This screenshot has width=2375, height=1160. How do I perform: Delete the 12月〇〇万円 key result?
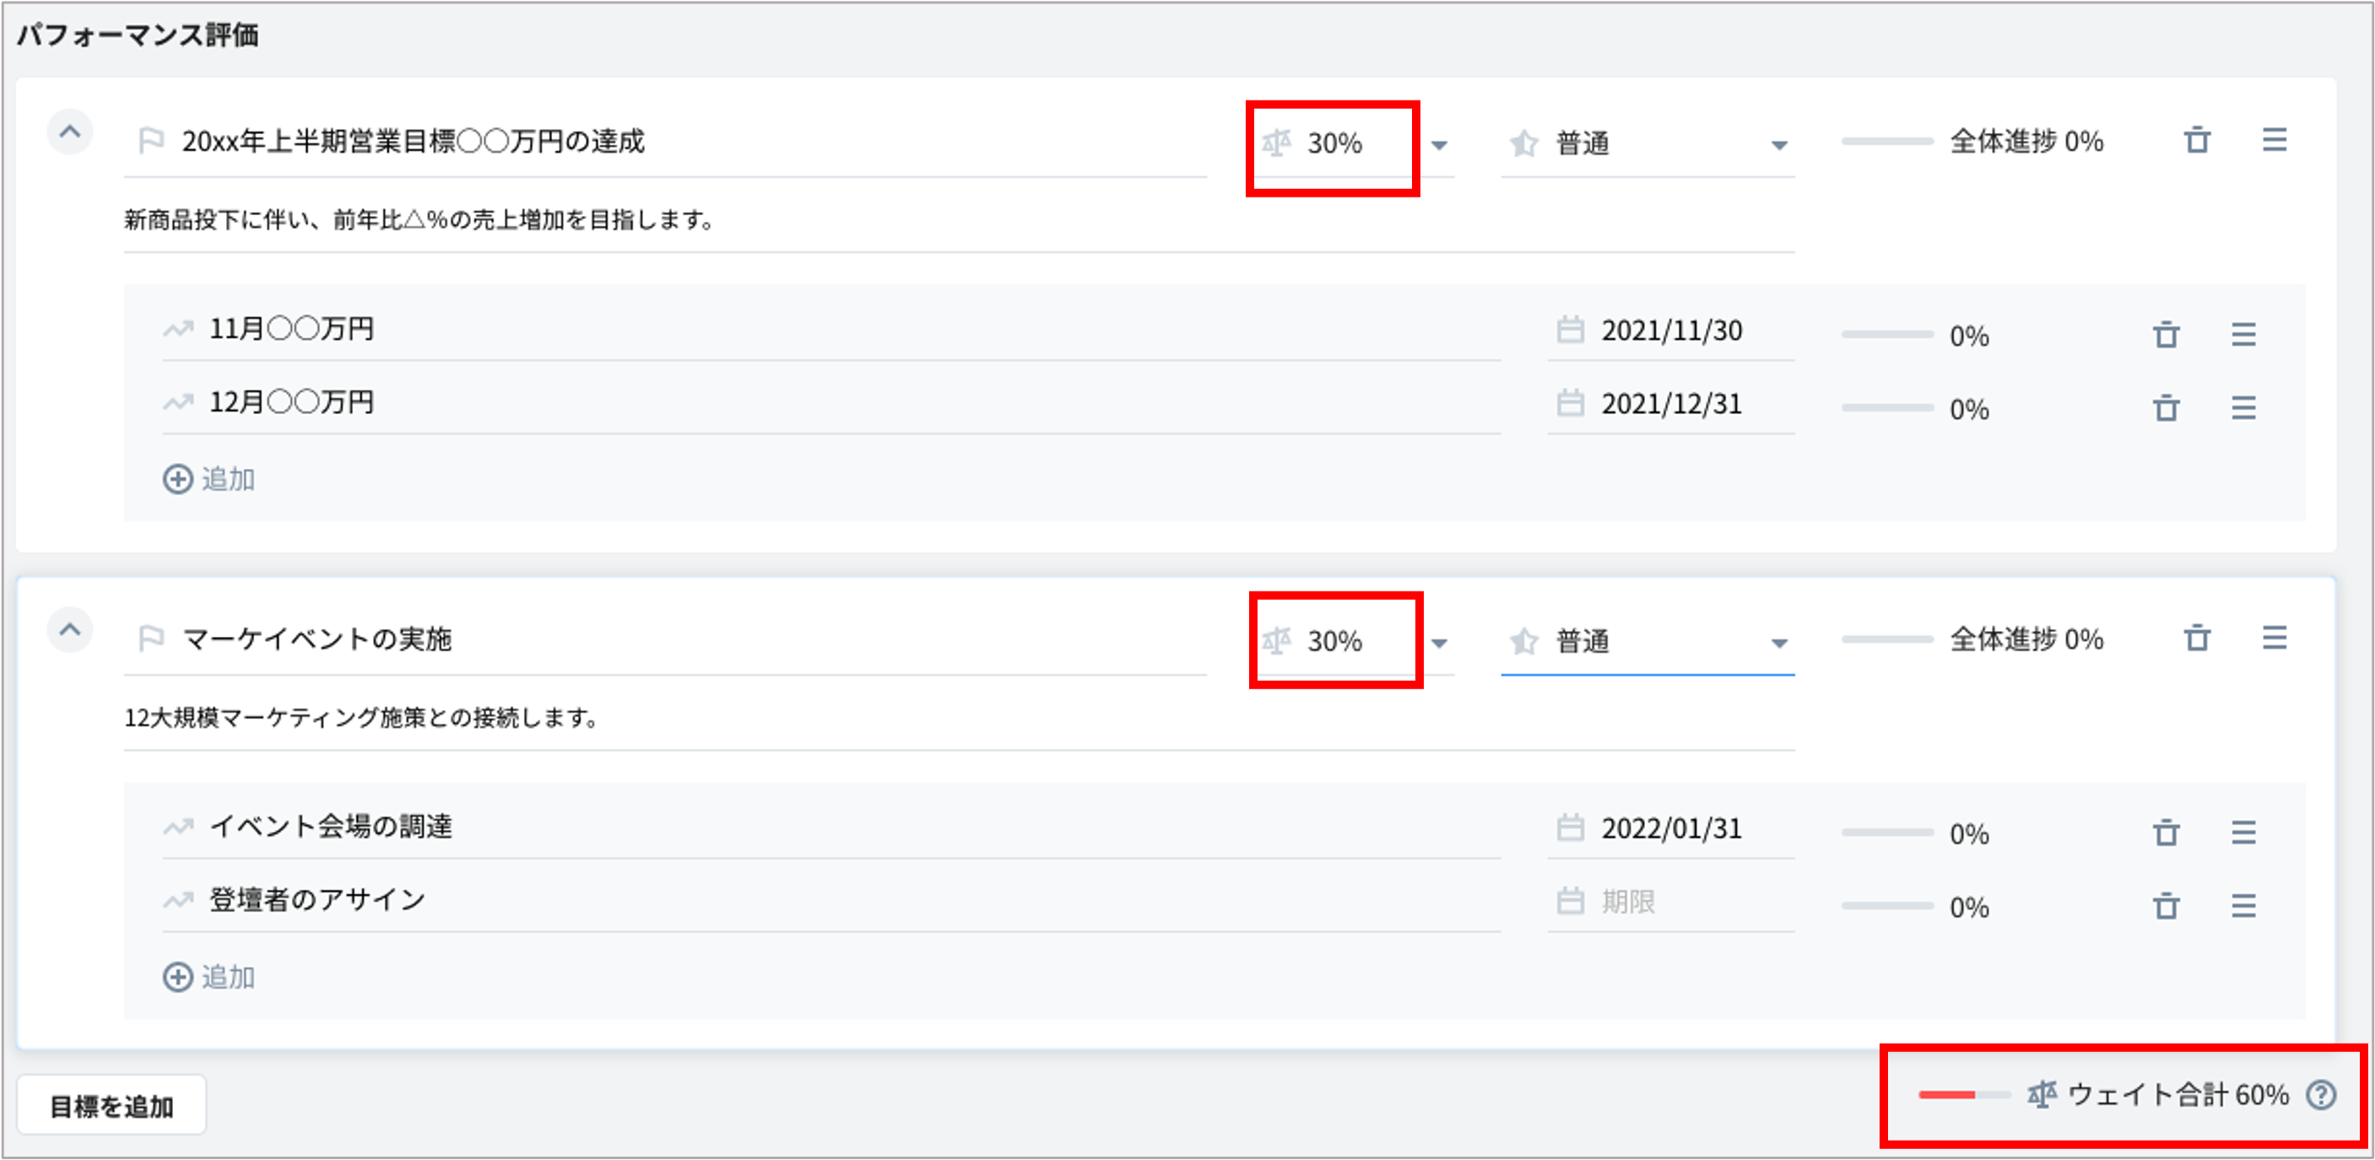[x=2166, y=408]
